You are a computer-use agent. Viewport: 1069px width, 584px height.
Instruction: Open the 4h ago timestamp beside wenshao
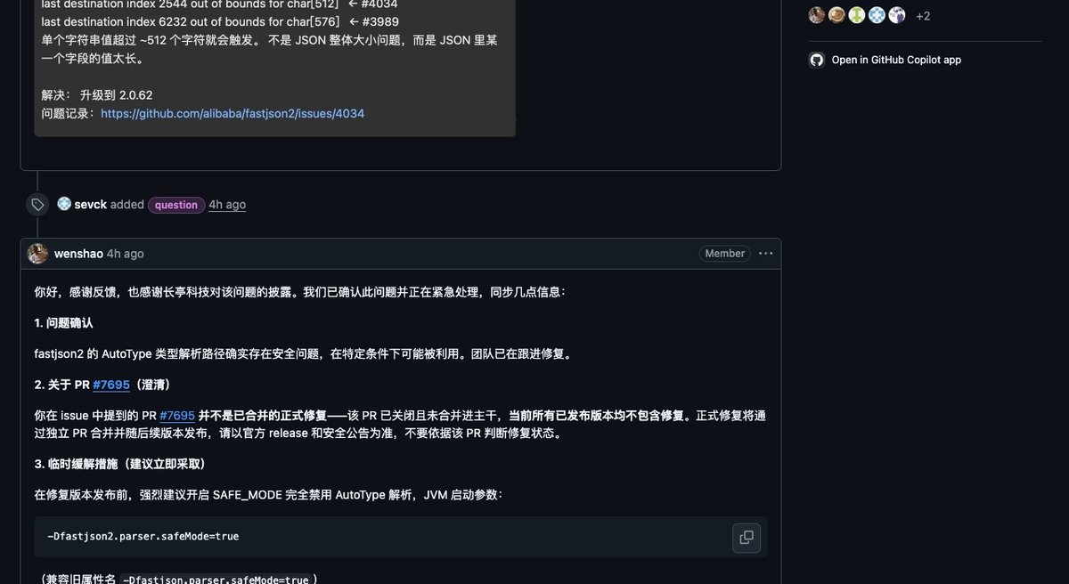click(125, 254)
